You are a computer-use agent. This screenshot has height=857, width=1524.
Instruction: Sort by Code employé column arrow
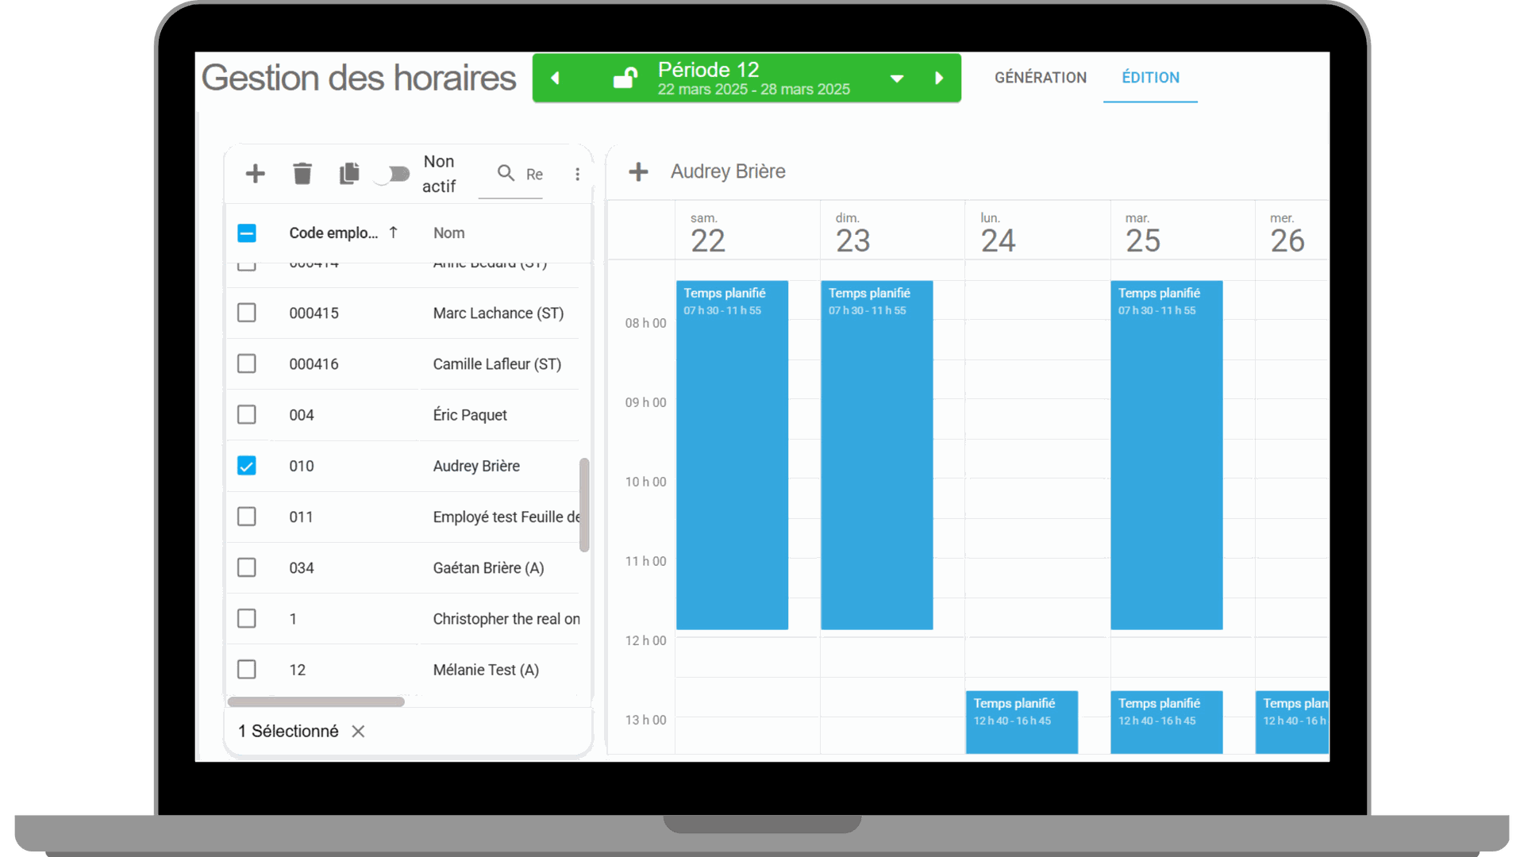pos(393,233)
